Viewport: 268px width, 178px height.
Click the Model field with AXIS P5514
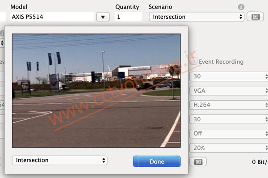point(52,17)
